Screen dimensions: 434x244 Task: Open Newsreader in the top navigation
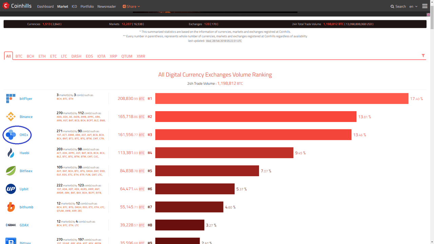106,6
